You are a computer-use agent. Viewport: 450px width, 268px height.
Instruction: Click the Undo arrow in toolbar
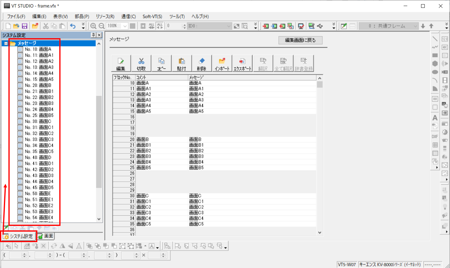tap(73, 26)
